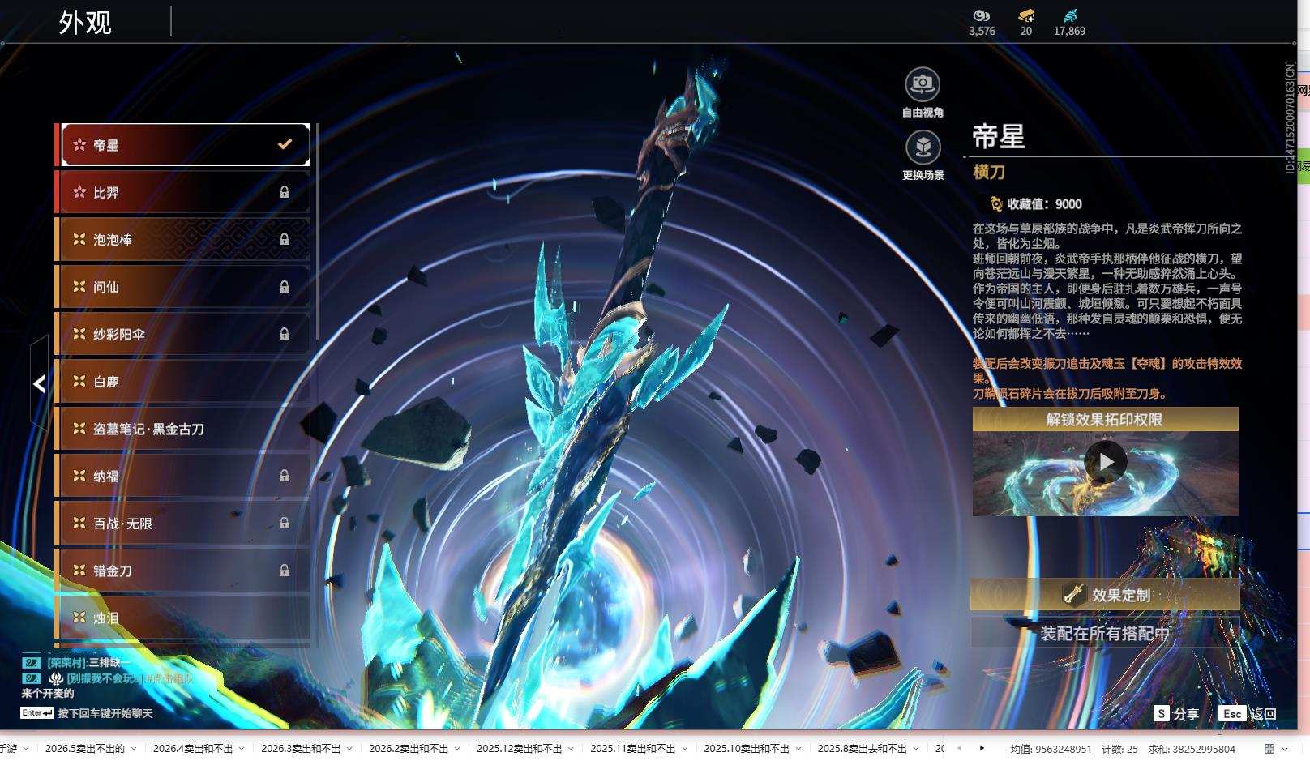Click the cyan feather currency icon
The image size is (1310, 761).
(x=1069, y=15)
